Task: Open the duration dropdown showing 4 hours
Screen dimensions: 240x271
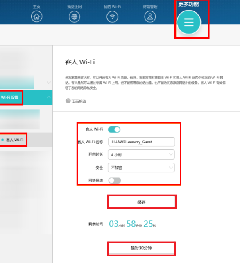Action: (141, 154)
